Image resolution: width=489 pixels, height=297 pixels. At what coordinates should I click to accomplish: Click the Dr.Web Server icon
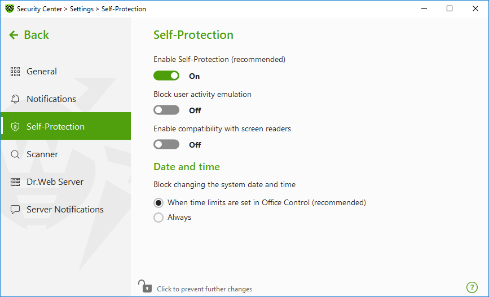point(15,182)
